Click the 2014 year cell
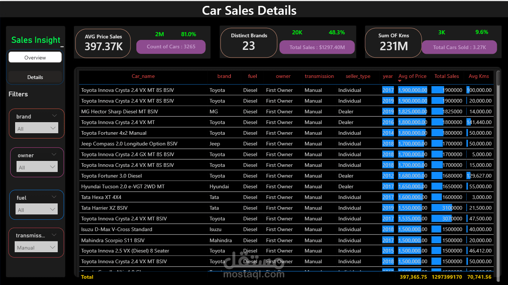Viewport: 508px width, 285px height. click(x=388, y=133)
